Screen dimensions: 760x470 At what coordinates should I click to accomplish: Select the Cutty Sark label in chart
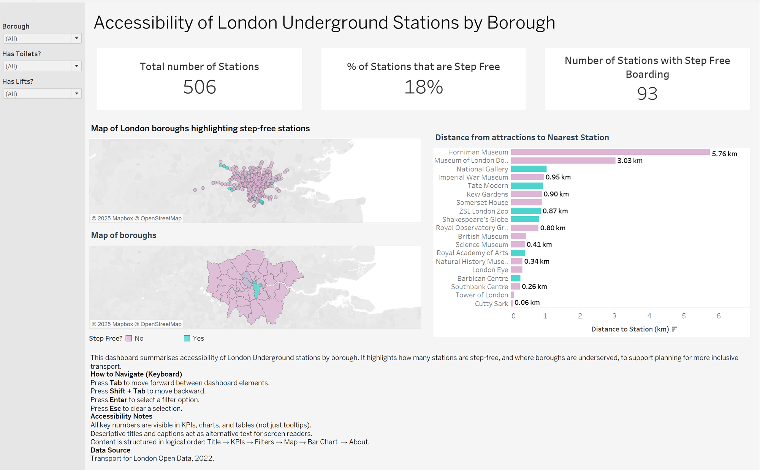pos(491,303)
